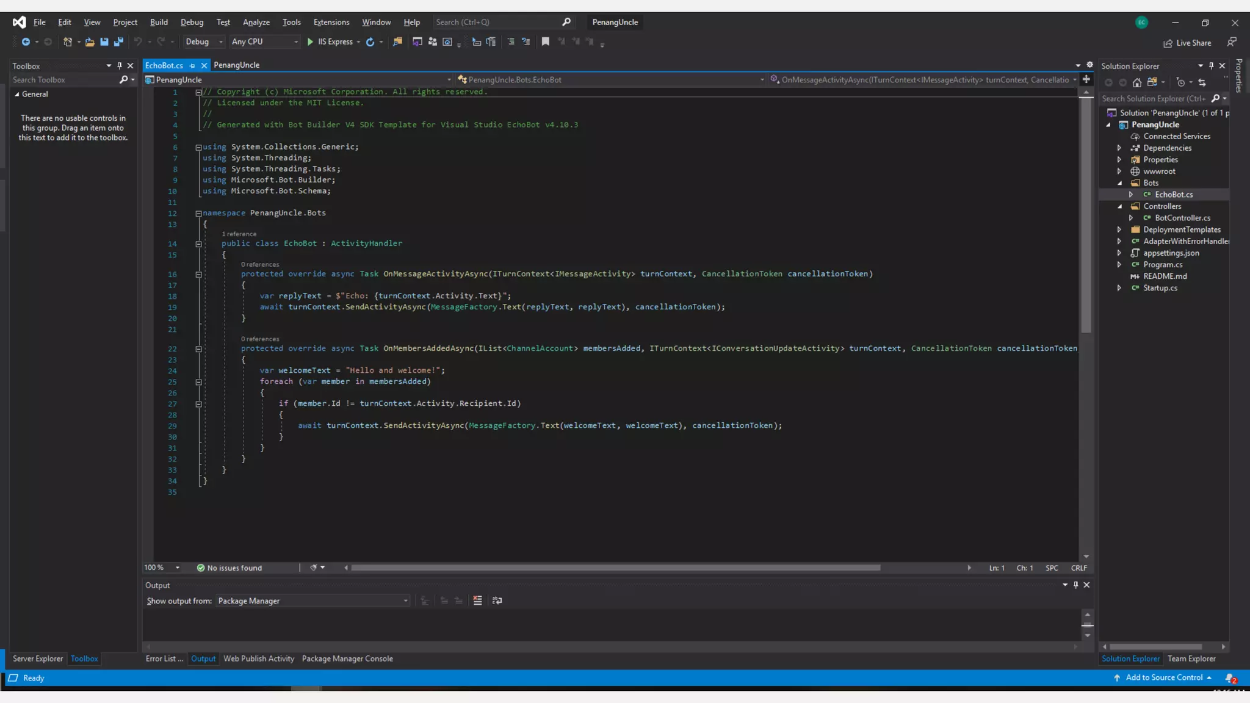Screen dimensions: 1250x703
Task: Click Sync with Active Document arrows icon
Action: tap(1202, 82)
